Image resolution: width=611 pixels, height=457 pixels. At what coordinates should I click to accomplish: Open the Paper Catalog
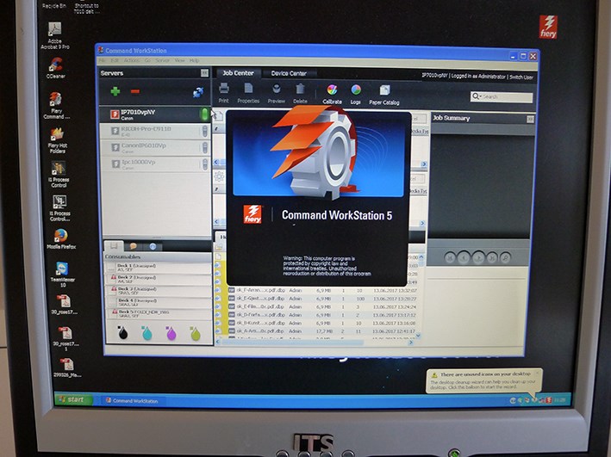point(384,95)
